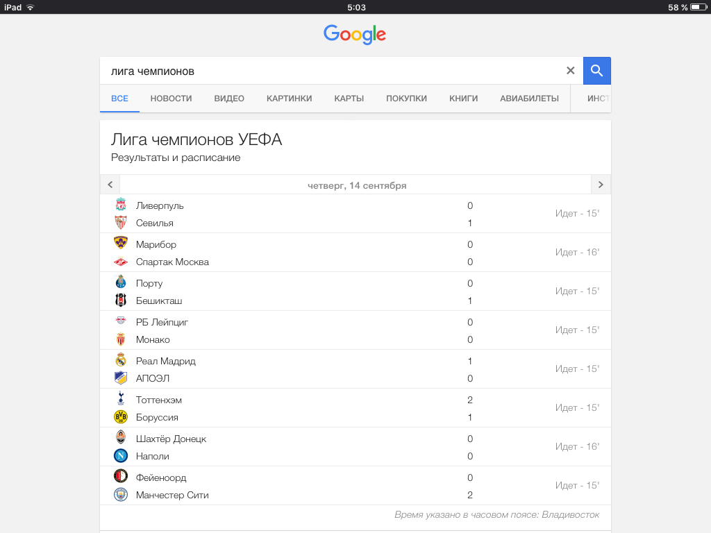
Task: Select the Видео tab
Action: point(229,99)
